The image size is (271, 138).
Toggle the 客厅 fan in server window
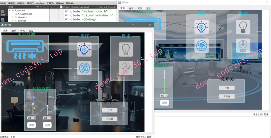coord(201,46)
